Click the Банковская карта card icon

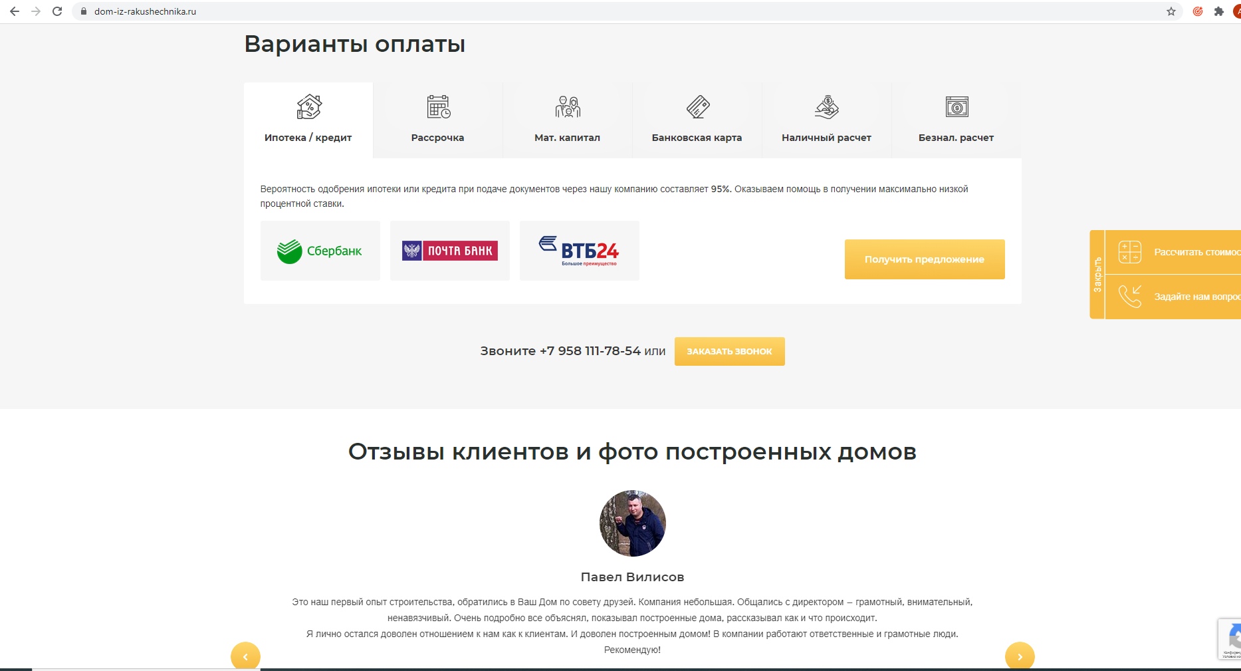698,106
